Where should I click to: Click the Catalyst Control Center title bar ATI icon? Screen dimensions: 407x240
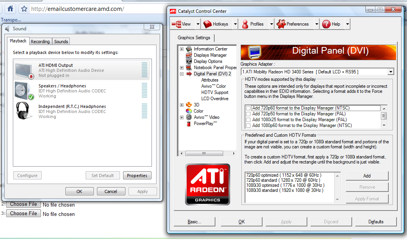173,11
